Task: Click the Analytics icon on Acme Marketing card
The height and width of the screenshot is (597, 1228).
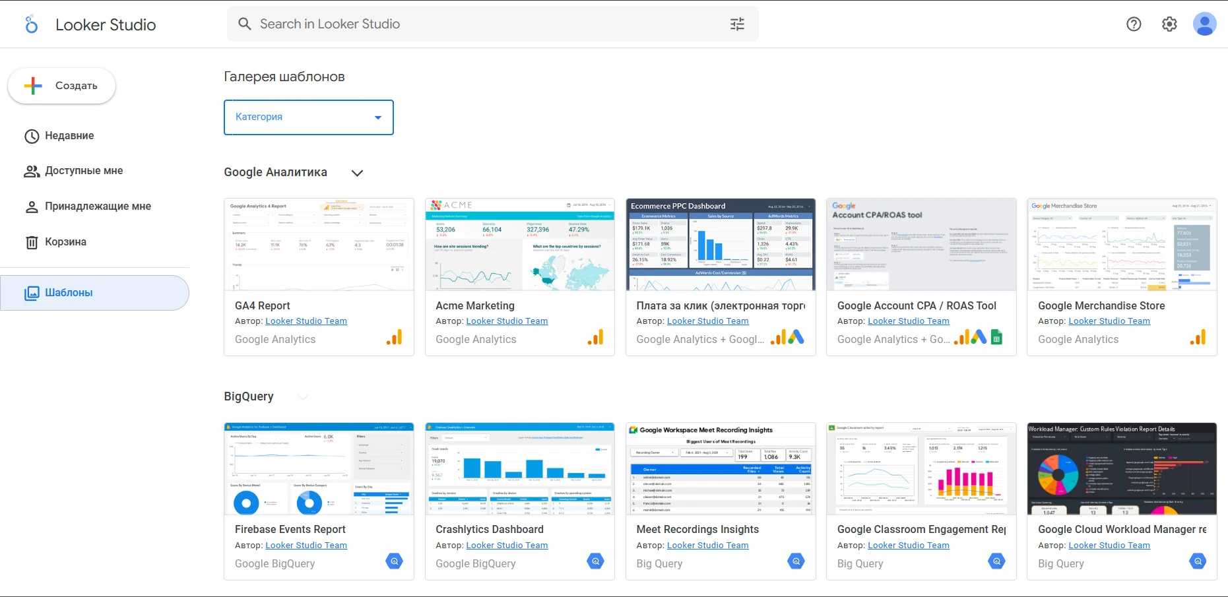Action: click(595, 338)
